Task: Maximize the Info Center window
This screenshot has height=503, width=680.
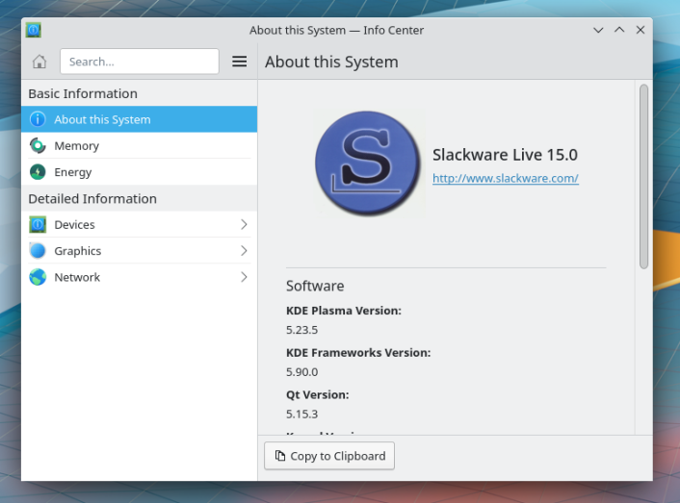Action: click(619, 30)
